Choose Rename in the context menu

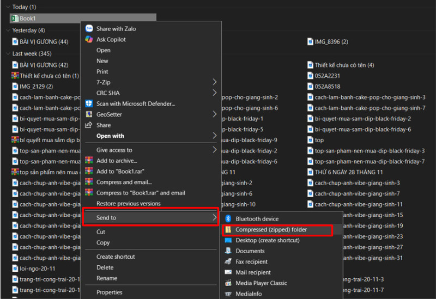coord(106,278)
